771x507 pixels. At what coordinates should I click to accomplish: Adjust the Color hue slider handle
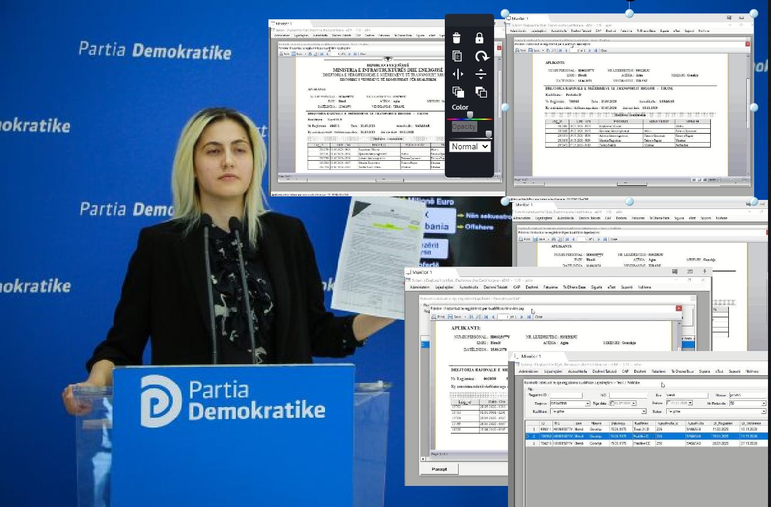tap(470, 114)
